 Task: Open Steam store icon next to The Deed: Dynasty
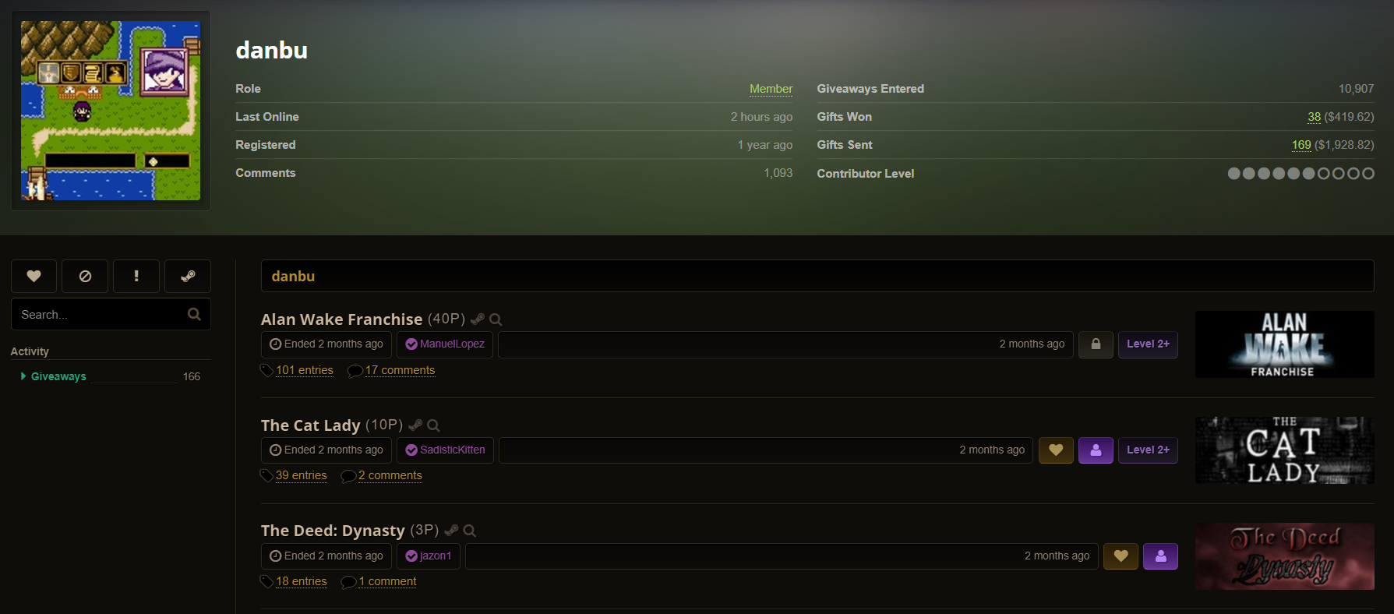pos(451,530)
